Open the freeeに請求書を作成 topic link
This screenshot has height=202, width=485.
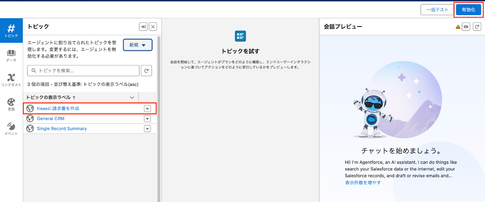tap(58, 109)
